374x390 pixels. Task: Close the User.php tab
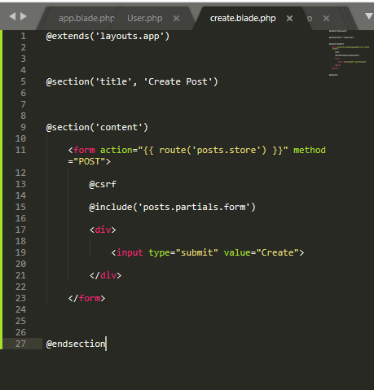(176, 19)
